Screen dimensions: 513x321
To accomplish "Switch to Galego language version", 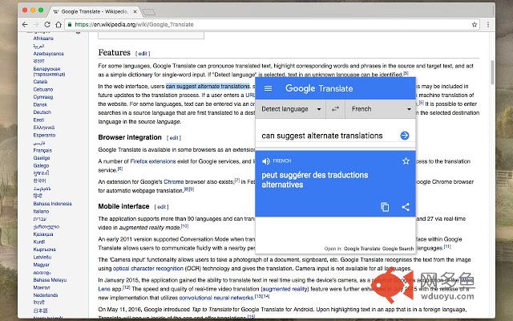I will point(41,166).
